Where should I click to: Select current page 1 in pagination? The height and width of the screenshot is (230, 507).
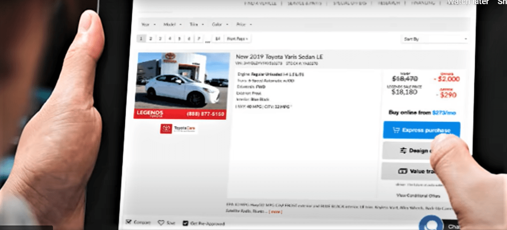click(141, 39)
